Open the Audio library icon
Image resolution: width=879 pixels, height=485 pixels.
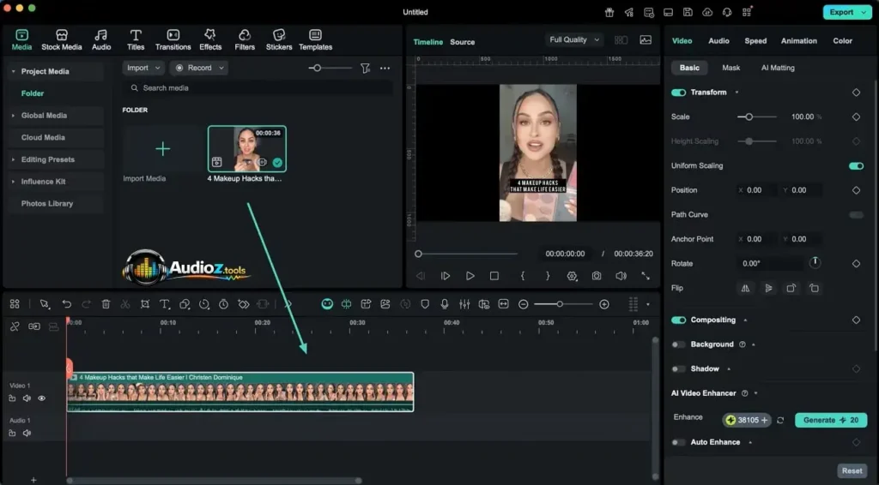[x=101, y=34]
